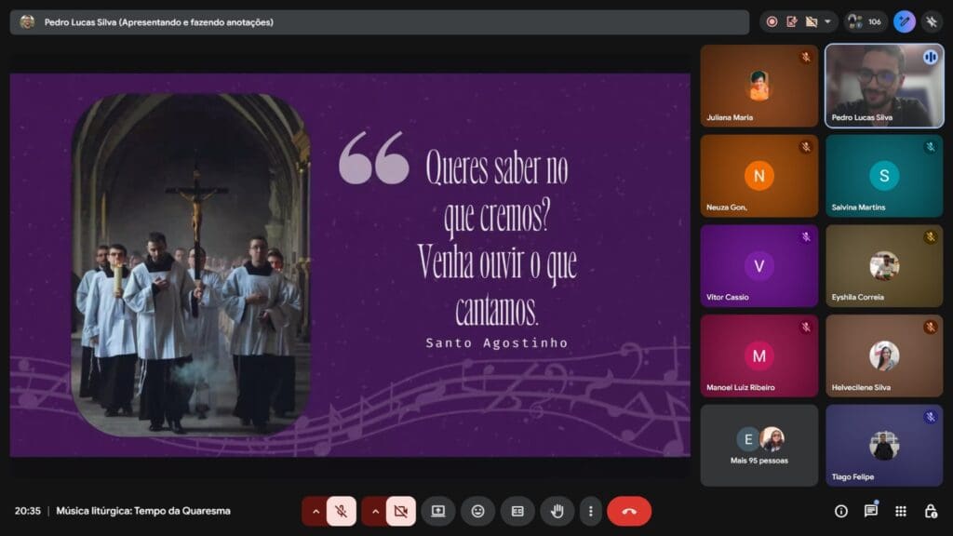Leave the call with red hang-up button
Image resolution: width=953 pixels, height=536 pixels.
pyautogui.click(x=629, y=511)
